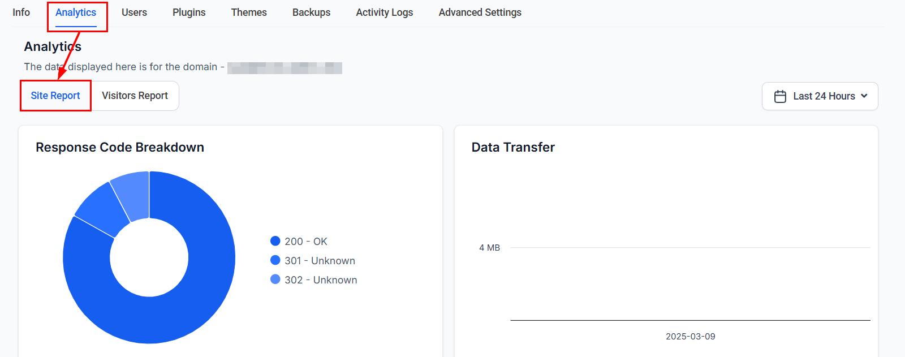Viewport: 905px width, 357px height.
Task: Click the 2025-03-09 date axis label
Action: point(690,337)
